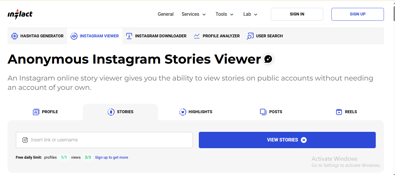Image resolution: width=395 pixels, height=175 pixels.
Task: Switch to the PROFILE tab
Action: click(x=45, y=112)
